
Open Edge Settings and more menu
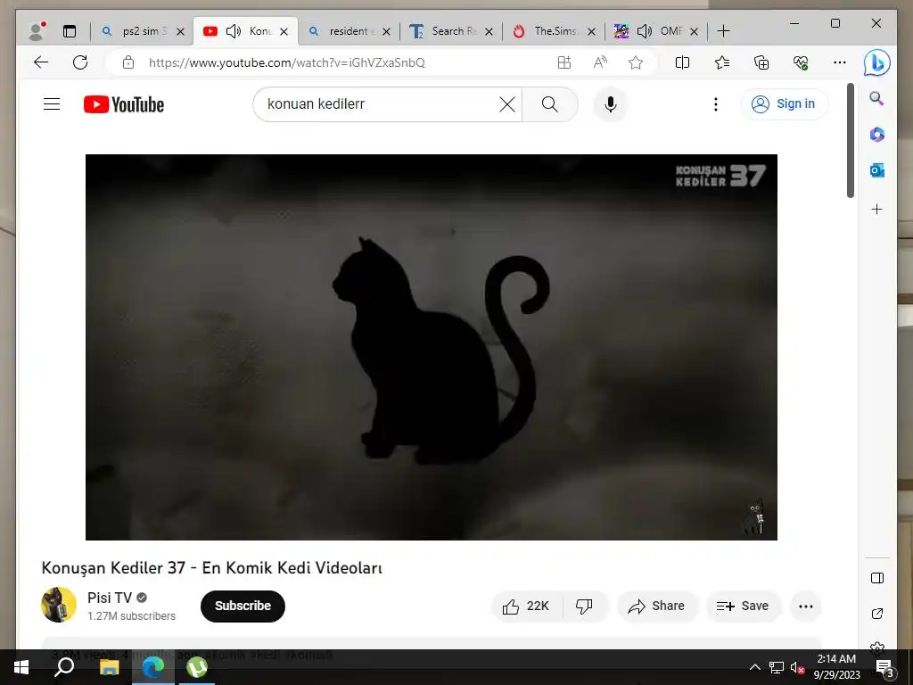pos(840,62)
